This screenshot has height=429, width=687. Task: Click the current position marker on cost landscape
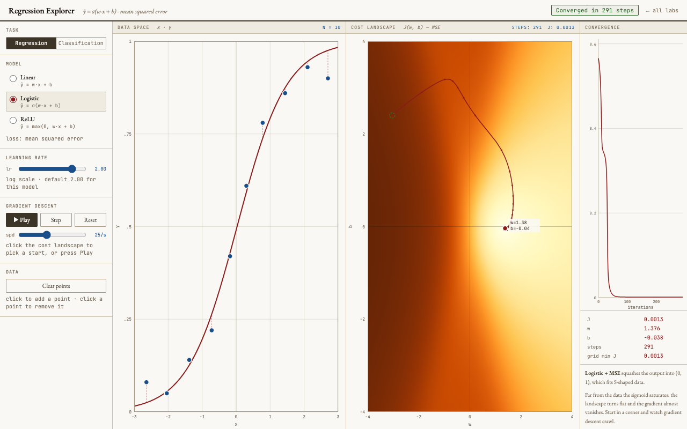tap(505, 228)
